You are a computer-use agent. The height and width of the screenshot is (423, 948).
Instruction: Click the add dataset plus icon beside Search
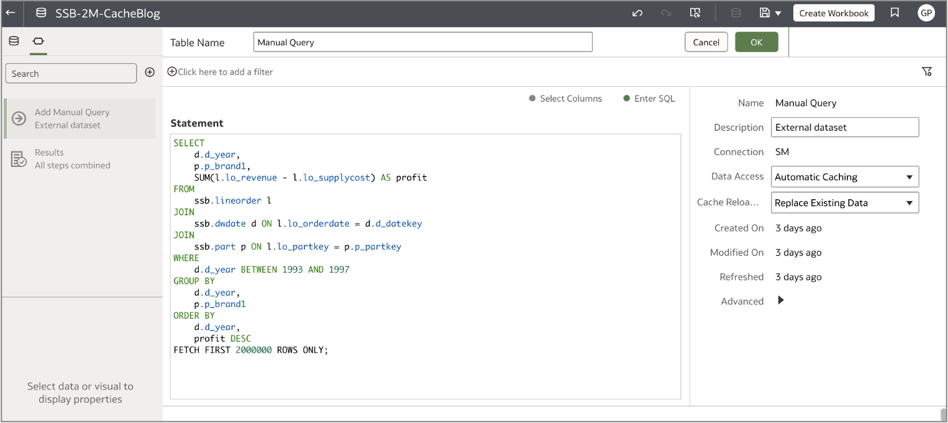[x=150, y=72]
